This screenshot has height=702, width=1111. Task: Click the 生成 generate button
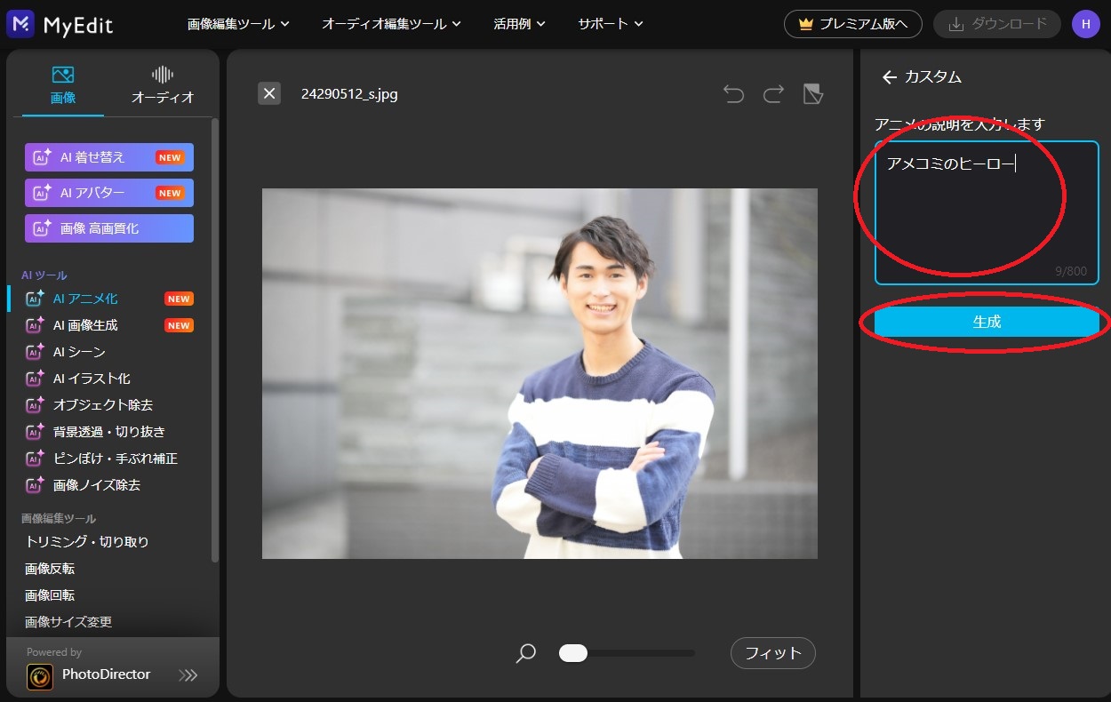click(x=987, y=322)
